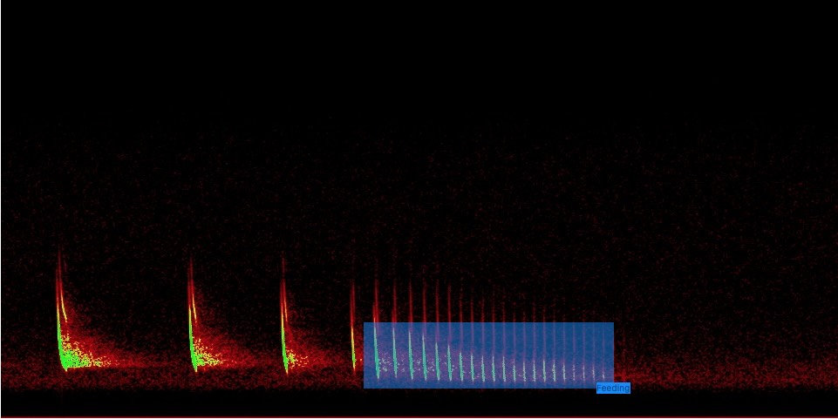This screenshot has width=838, height=419.
Task: Click the "Feeding" annotation label
Action: tap(613, 389)
